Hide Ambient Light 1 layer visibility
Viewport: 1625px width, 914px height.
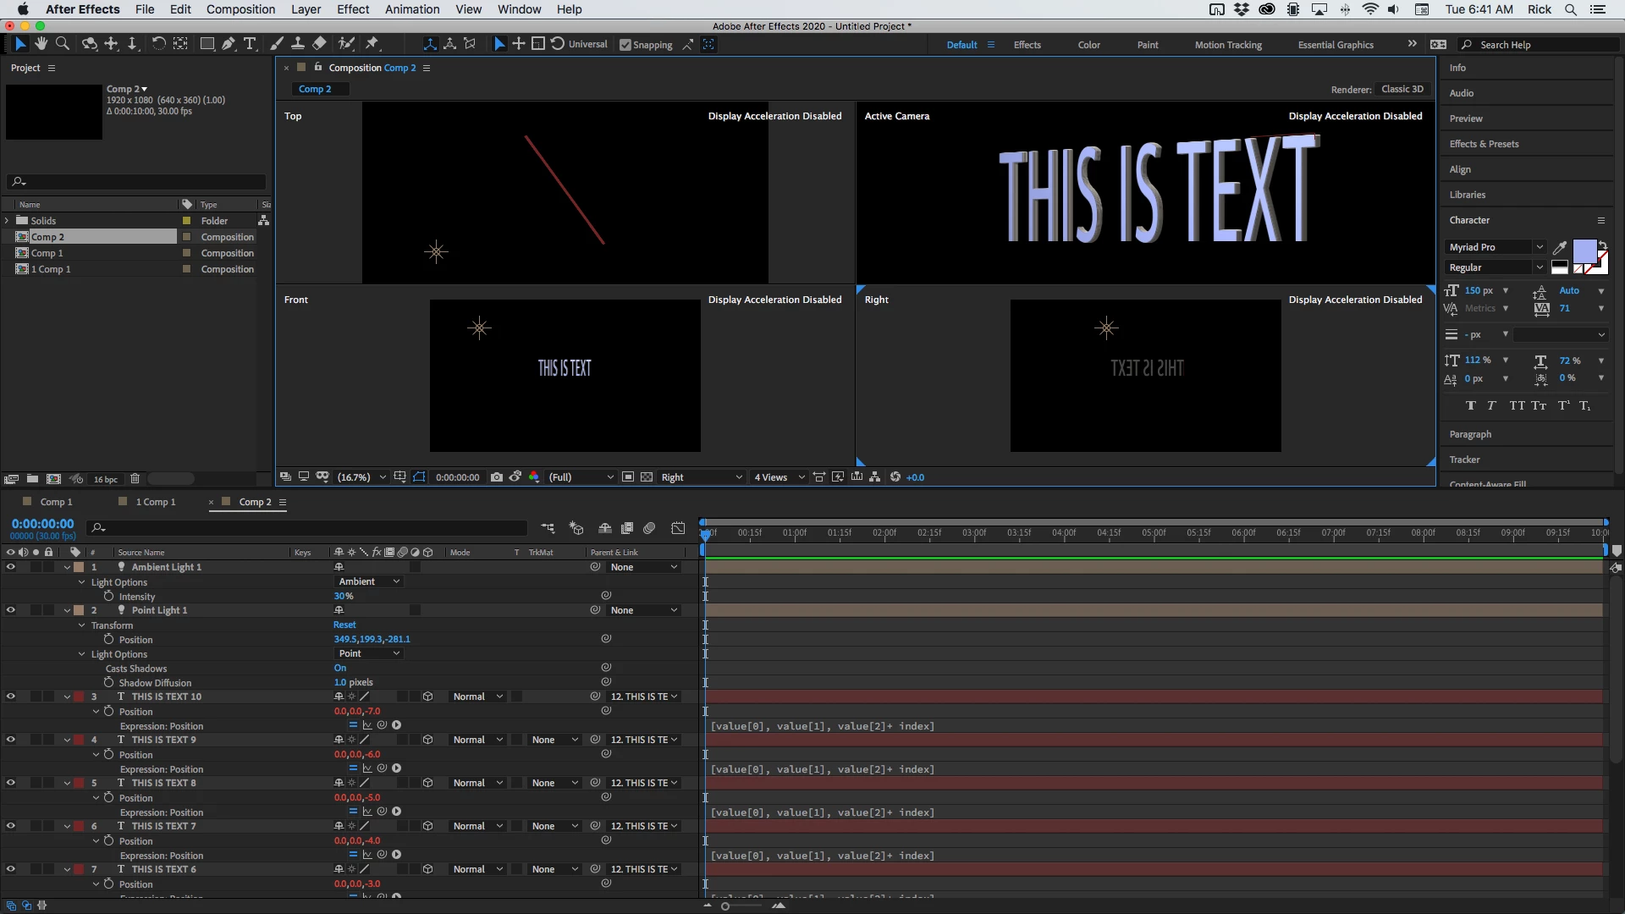pyautogui.click(x=11, y=567)
